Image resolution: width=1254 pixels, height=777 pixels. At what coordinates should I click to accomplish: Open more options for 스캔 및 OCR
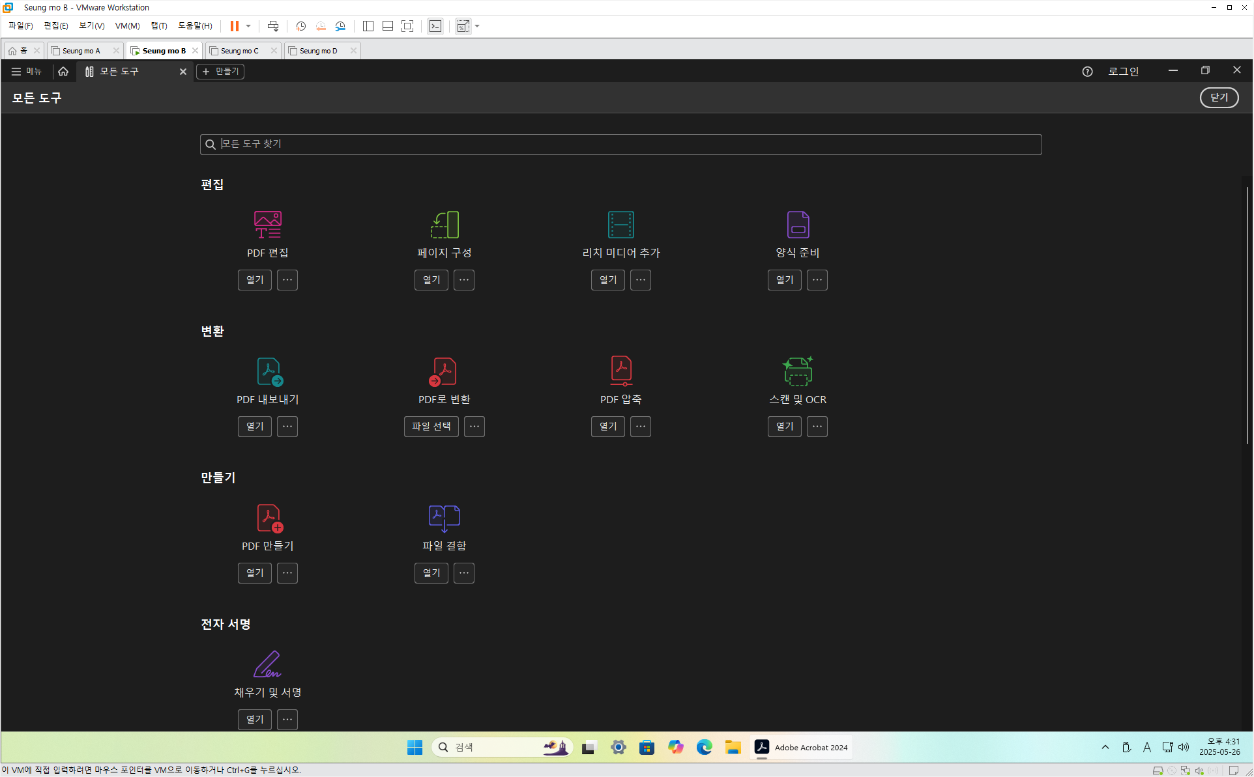(817, 427)
